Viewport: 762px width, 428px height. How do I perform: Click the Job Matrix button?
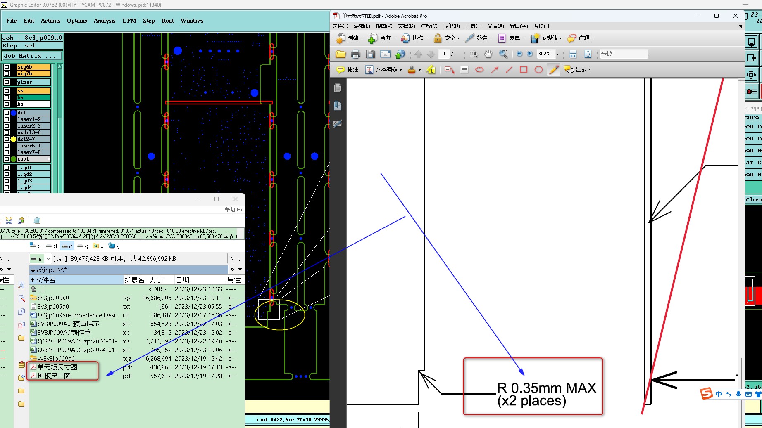[x=32, y=56]
